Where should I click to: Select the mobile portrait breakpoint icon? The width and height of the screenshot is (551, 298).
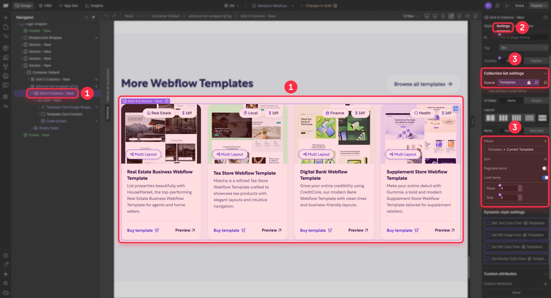tap(476, 16)
